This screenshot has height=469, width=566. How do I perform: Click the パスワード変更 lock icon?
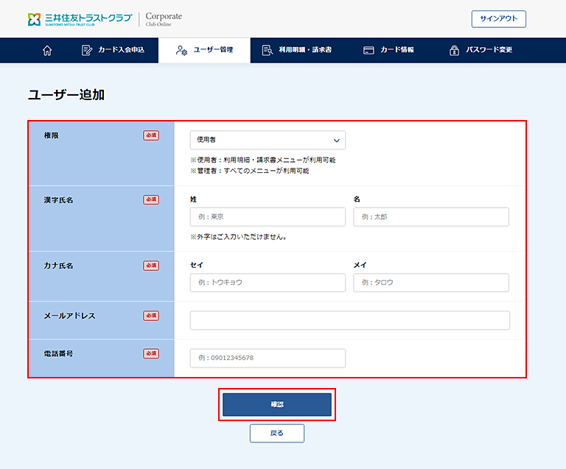454,50
